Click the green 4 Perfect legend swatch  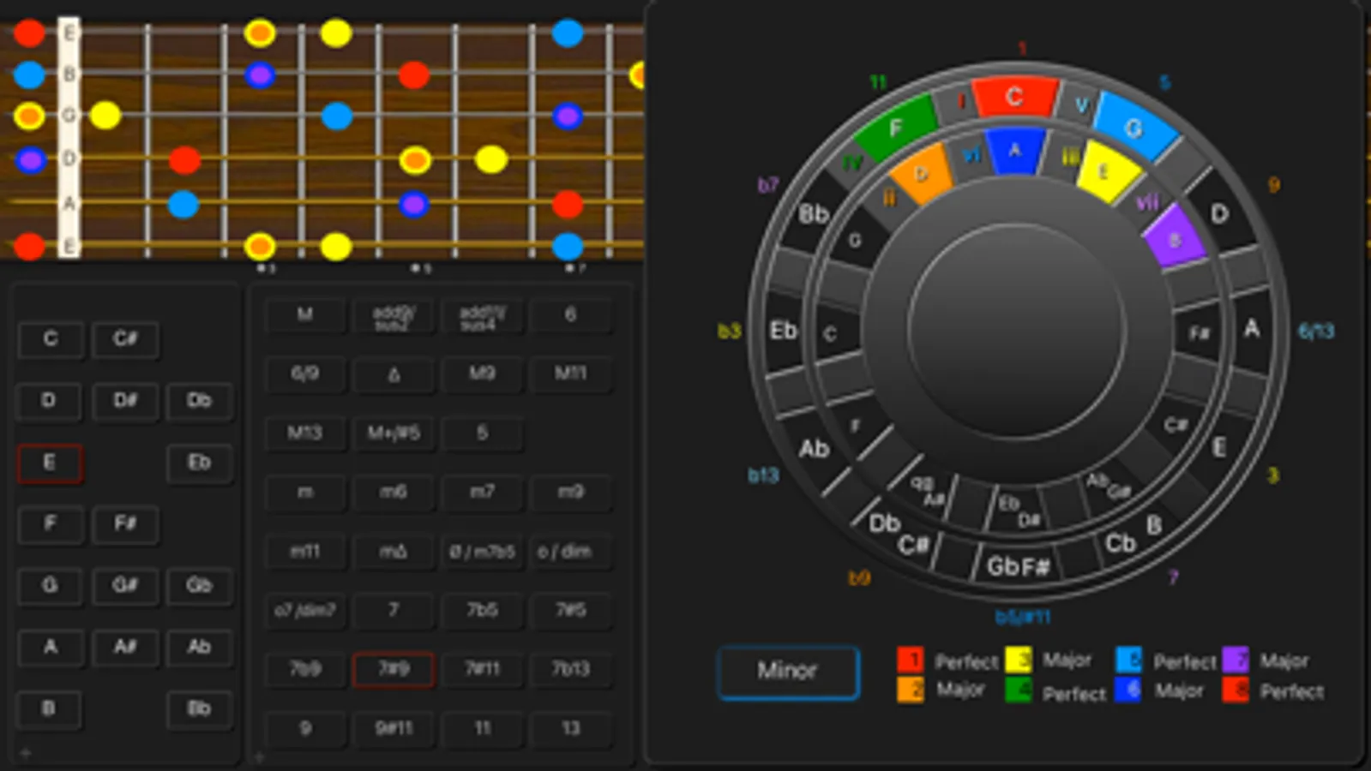click(1019, 690)
